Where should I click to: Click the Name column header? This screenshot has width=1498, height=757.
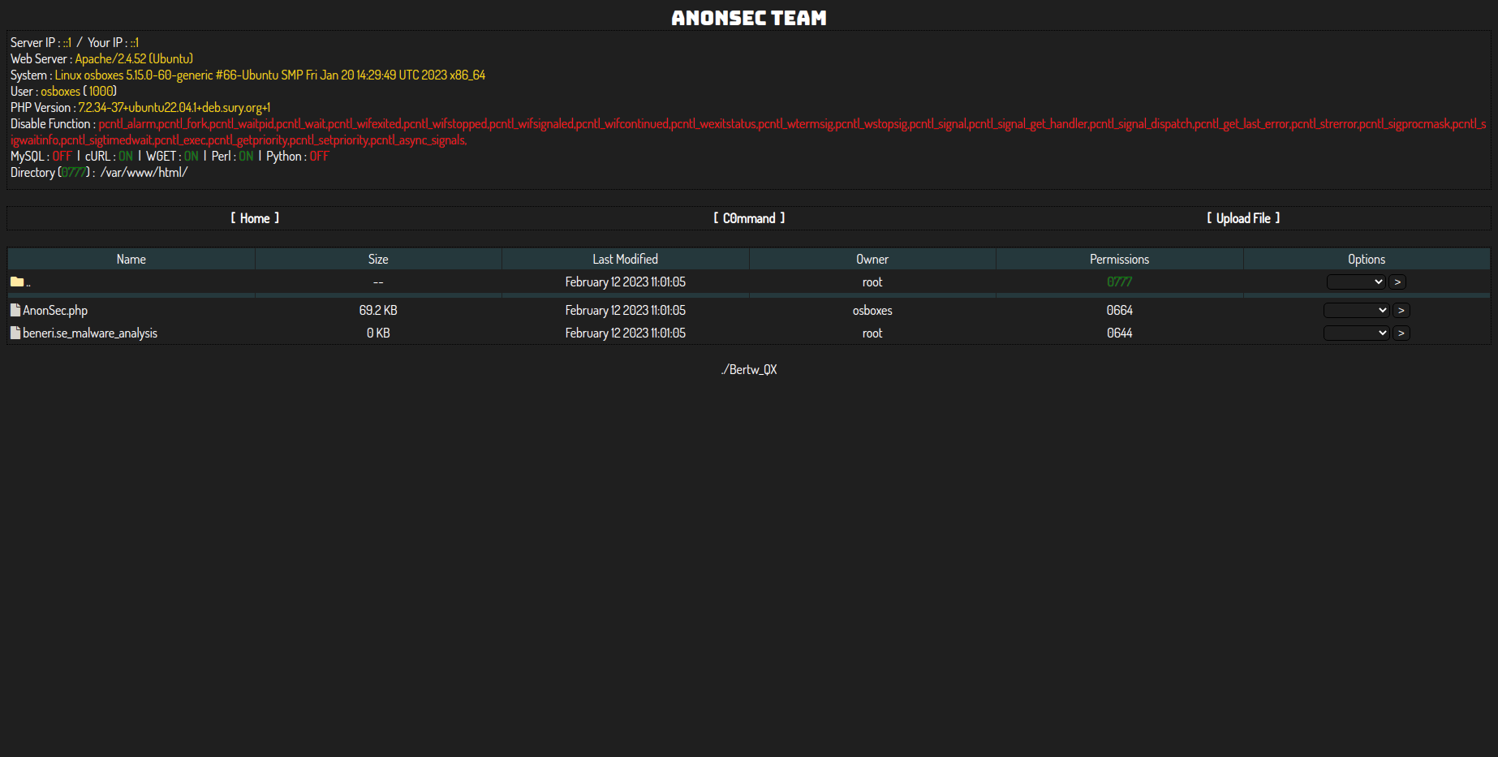pyautogui.click(x=131, y=259)
